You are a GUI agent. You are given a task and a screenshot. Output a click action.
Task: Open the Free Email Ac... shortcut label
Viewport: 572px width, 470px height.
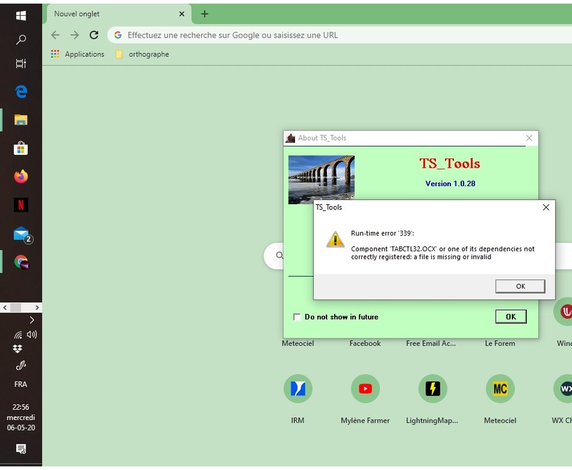(431, 343)
